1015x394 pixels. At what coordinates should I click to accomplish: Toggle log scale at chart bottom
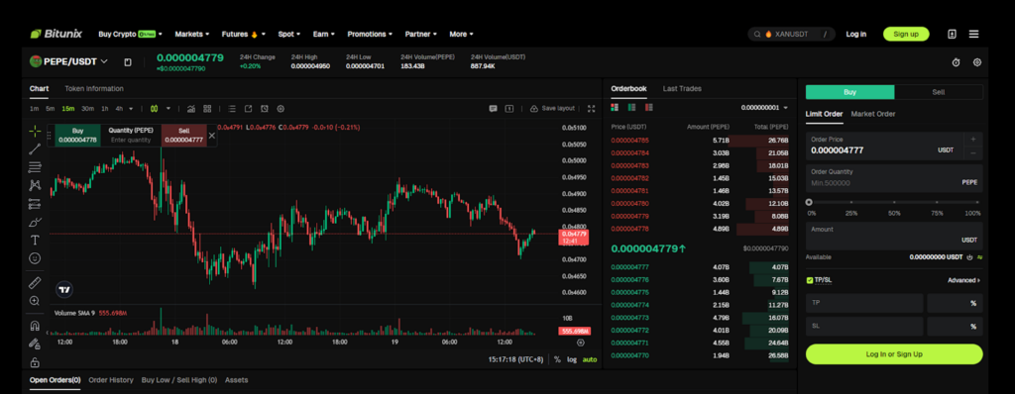[x=572, y=359]
